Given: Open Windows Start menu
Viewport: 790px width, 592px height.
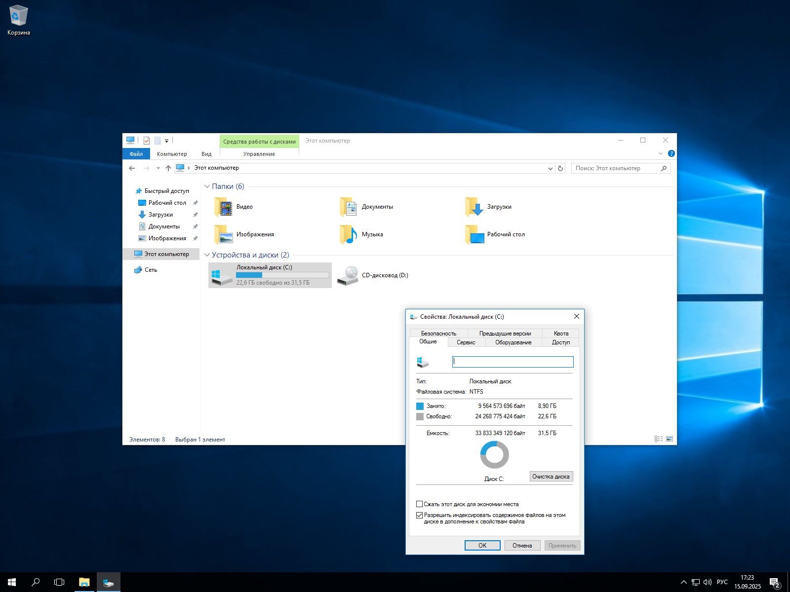Looking at the screenshot, I should point(12,582).
